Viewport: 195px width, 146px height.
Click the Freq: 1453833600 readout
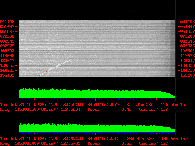[x=19, y=109]
